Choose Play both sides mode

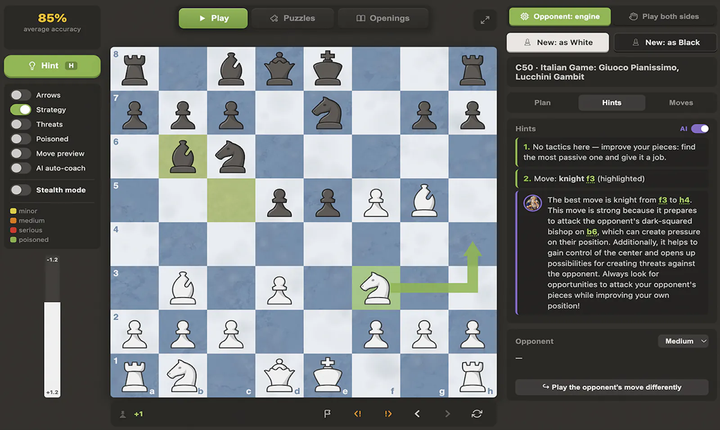(x=664, y=16)
